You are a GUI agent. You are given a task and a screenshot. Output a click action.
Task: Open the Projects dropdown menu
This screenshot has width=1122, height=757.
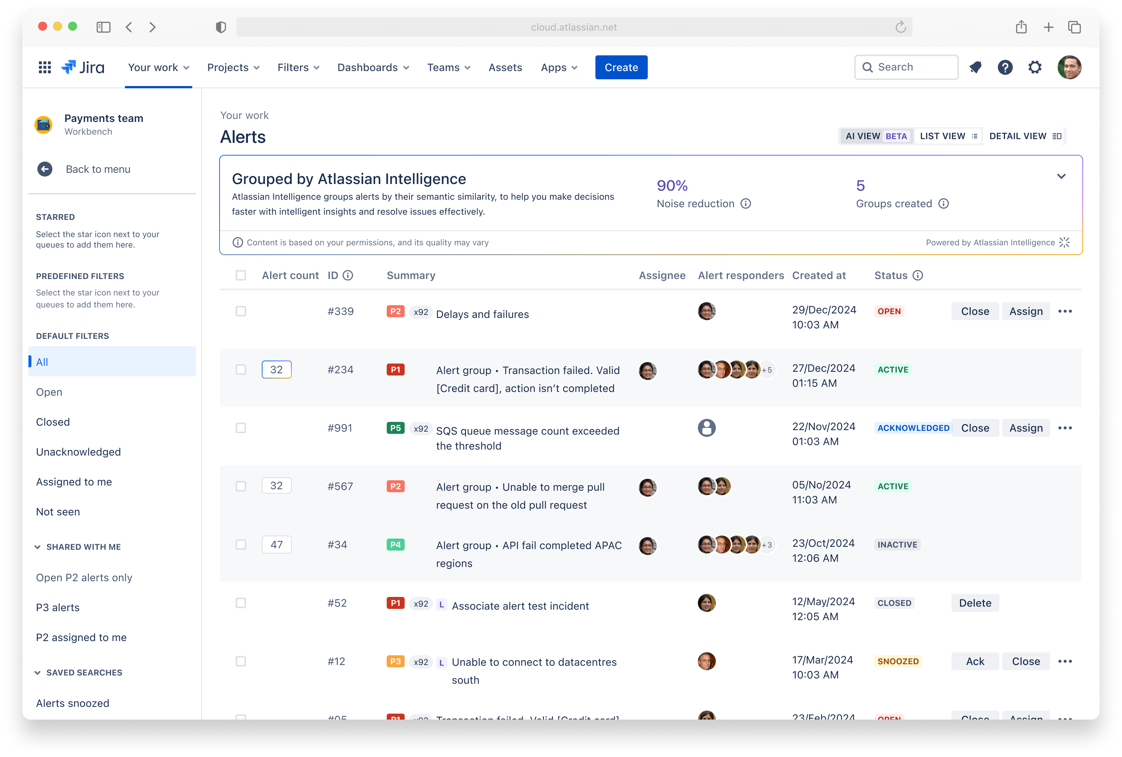233,67
